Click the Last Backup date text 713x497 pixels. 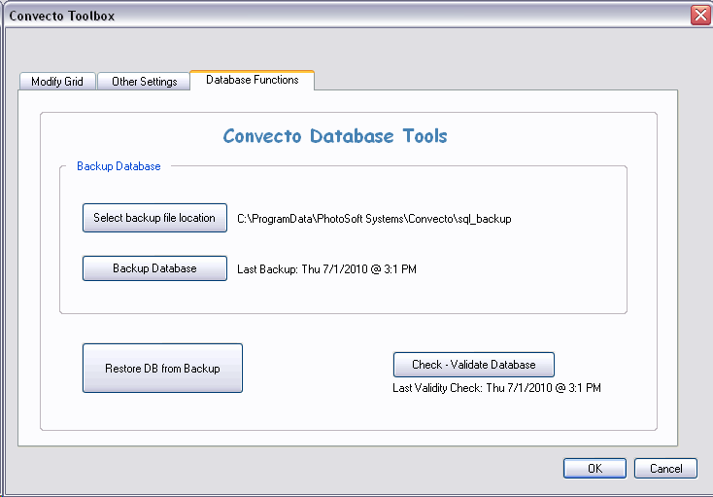pos(327,269)
